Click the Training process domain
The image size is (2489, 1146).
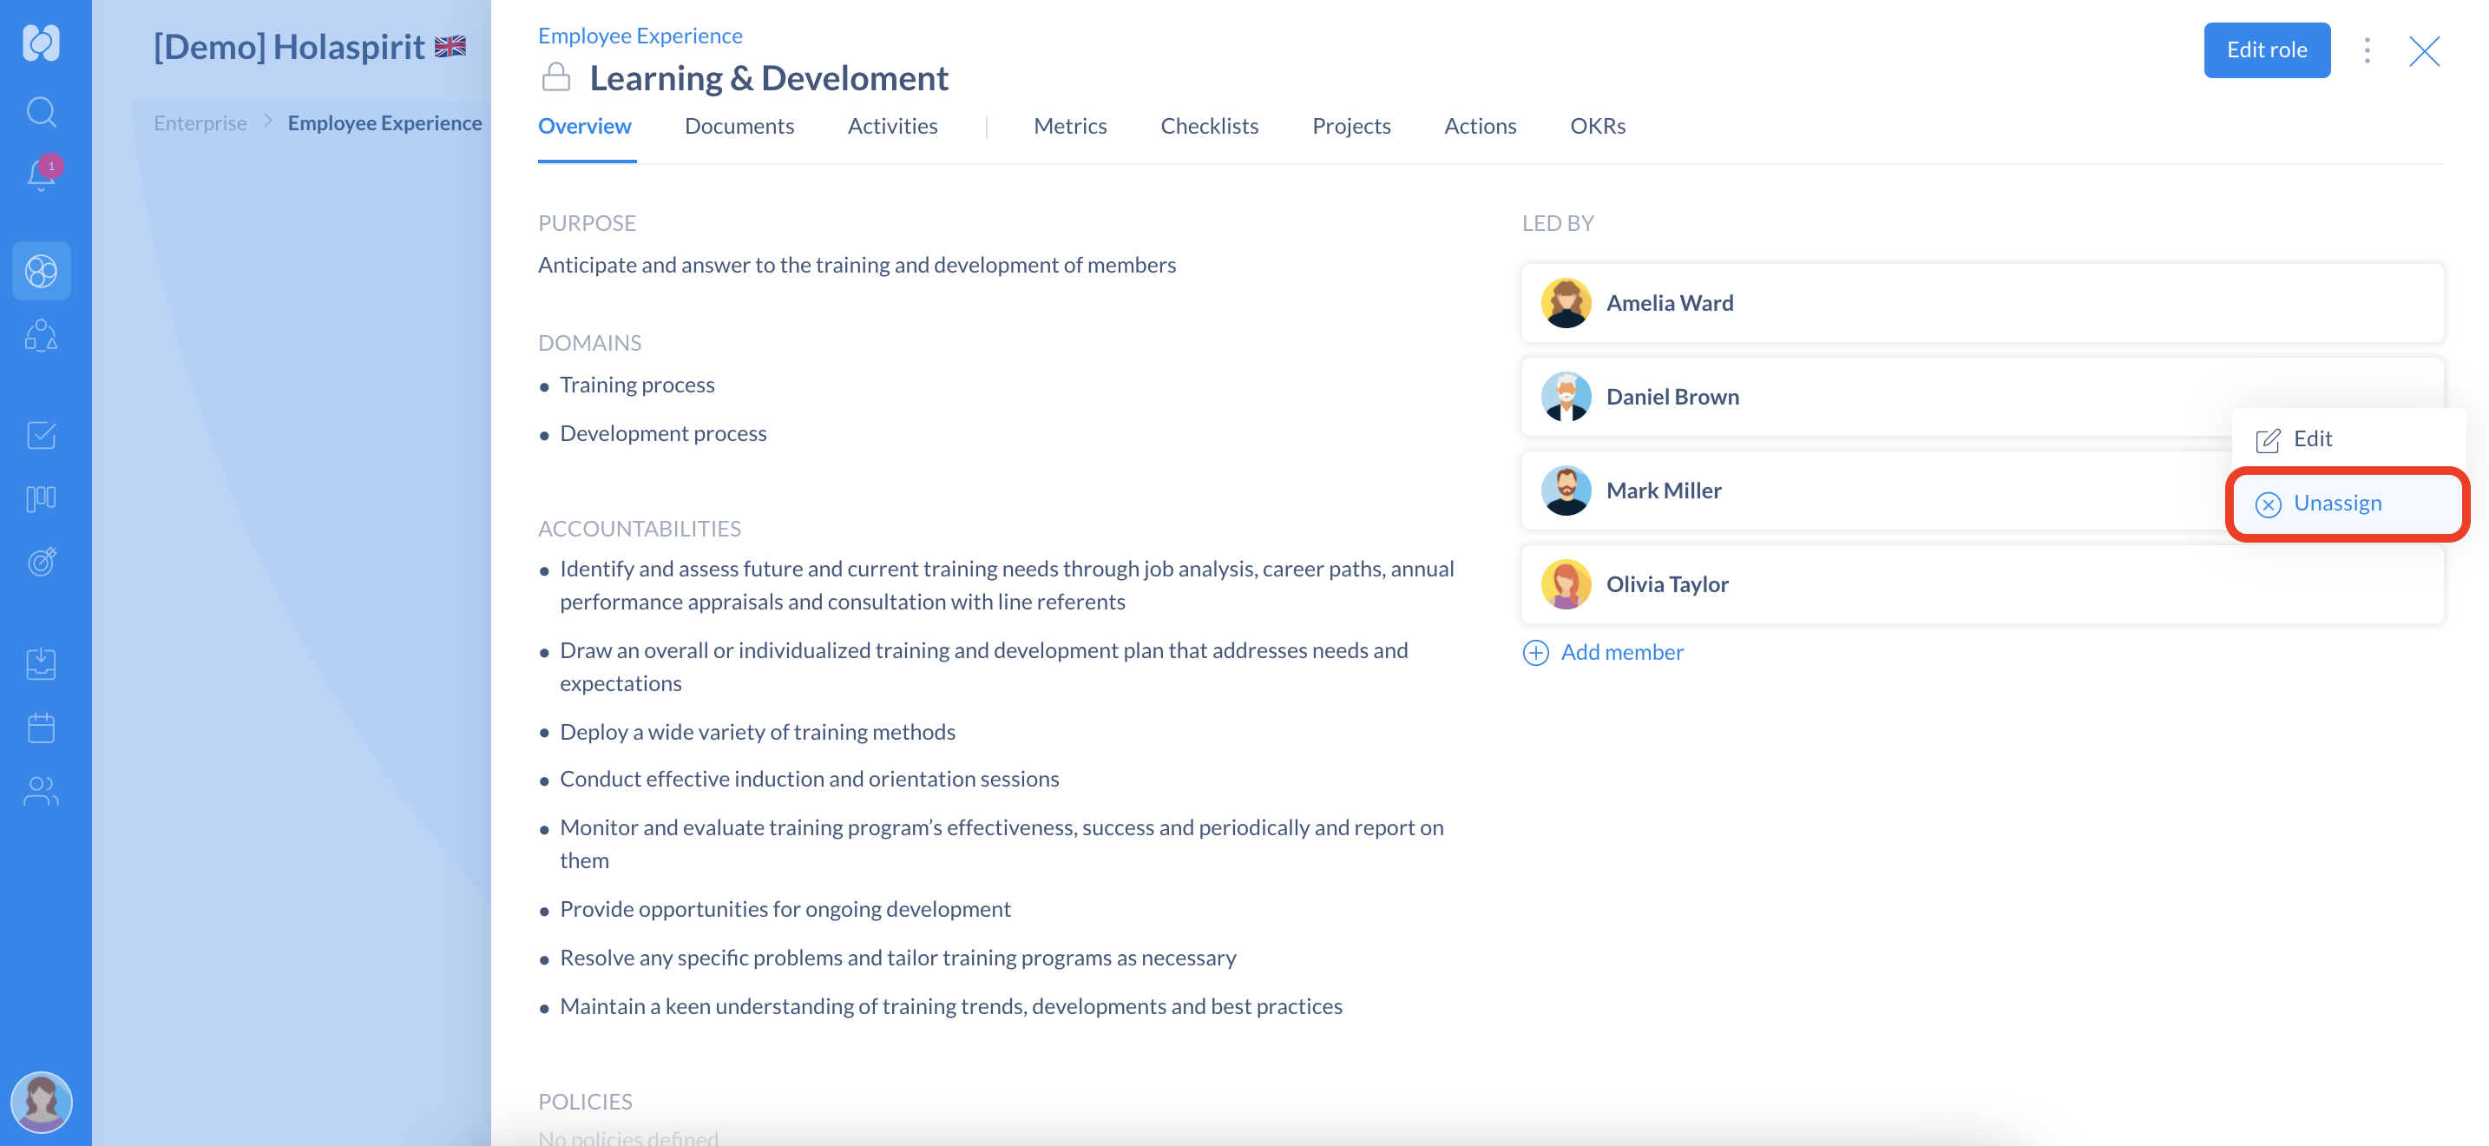637,385
